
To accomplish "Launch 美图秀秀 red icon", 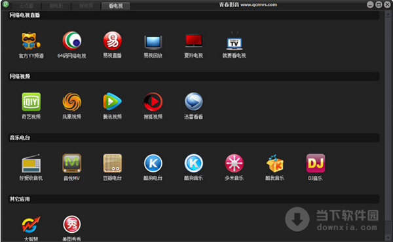I will pyautogui.click(x=72, y=224).
